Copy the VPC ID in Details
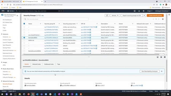 point(132,86)
